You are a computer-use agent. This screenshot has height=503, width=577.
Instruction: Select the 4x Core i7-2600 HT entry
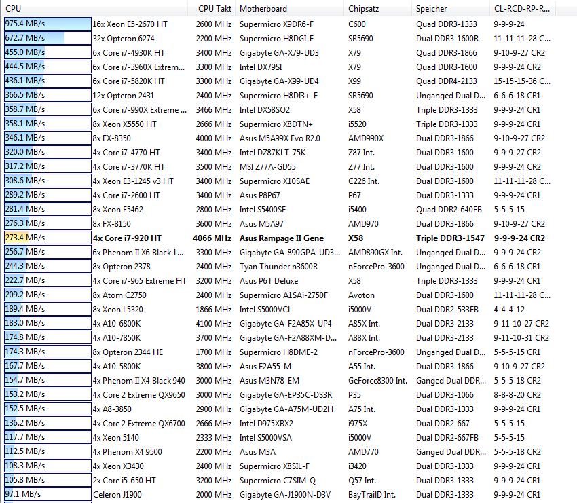click(126, 195)
